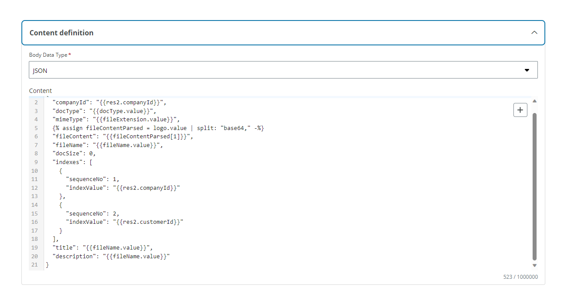Click the title line in the JSON content
This screenshot has height=308, width=568.
(100, 247)
